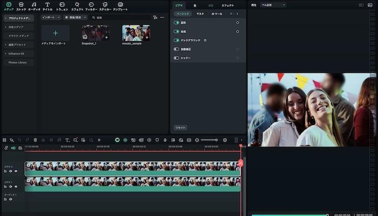The width and height of the screenshot is (378, 216).
Task: Disable the 変形 (Transform) toggle
Action: point(177,23)
